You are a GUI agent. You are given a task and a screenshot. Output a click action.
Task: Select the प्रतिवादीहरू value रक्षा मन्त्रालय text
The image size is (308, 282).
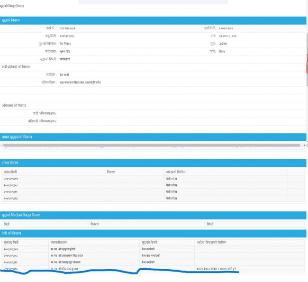[x=80, y=82]
